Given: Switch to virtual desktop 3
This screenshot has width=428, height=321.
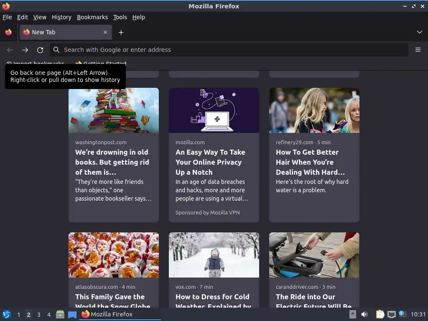Looking at the screenshot, I should [39, 315].
